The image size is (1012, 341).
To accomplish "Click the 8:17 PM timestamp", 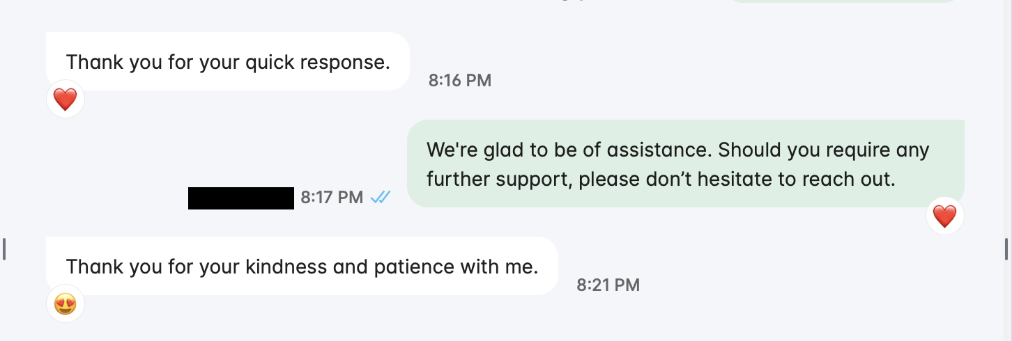I will [332, 198].
